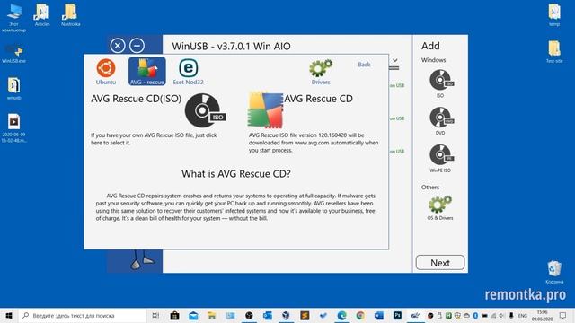
Task: Open the Articles desktop folder
Action: point(42,15)
